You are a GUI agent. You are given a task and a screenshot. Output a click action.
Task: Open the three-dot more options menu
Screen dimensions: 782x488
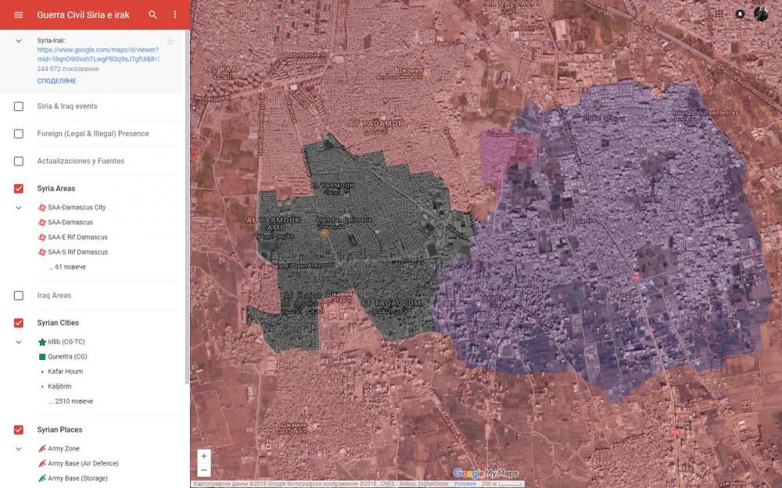pyautogui.click(x=174, y=15)
